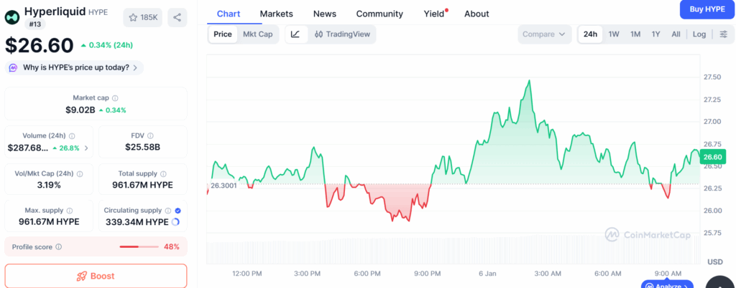Open the Compare dropdown
Viewport: 736px width, 288px height.
pyautogui.click(x=544, y=34)
